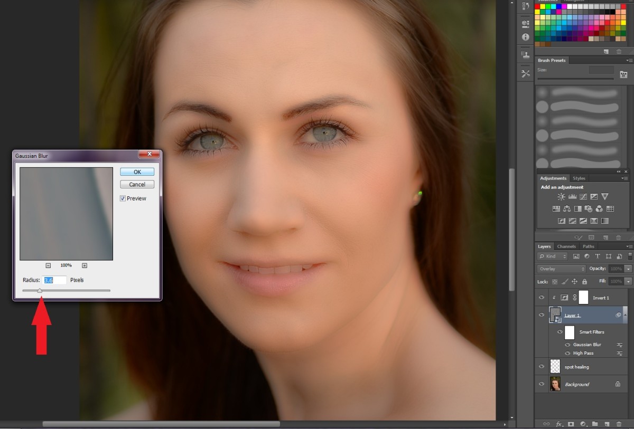Viewport: 634px width, 429px height.
Task: Open the Overlay blend mode dropdown
Action: tap(562, 269)
